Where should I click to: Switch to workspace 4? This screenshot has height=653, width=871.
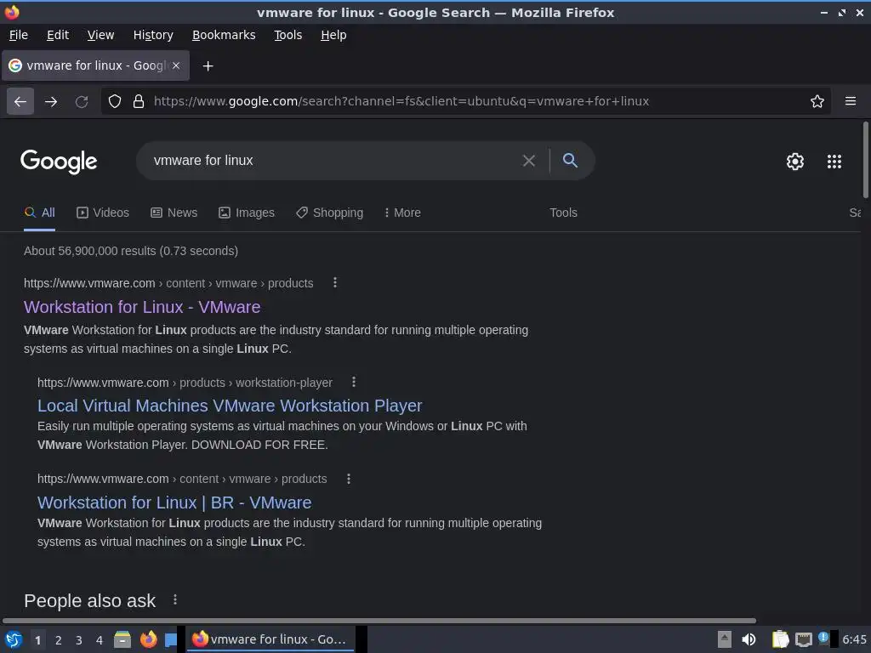100,640
